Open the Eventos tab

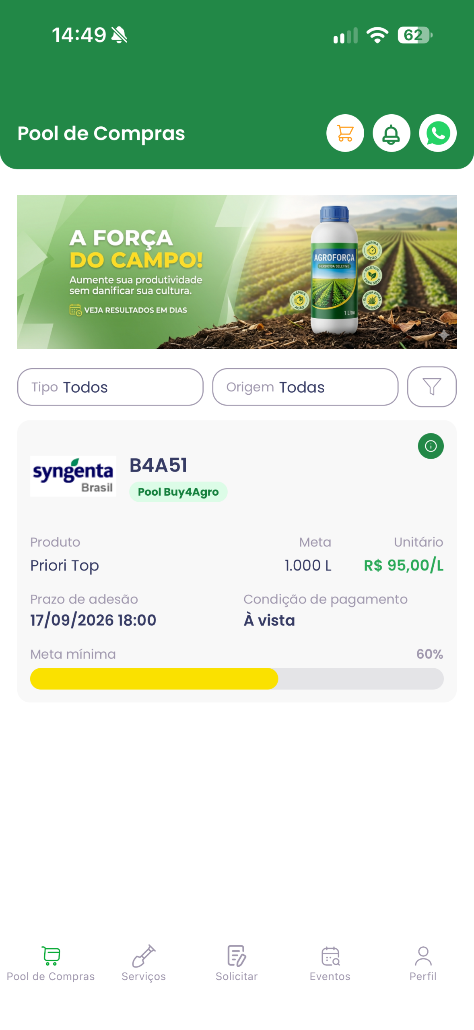tap(330, 963)
